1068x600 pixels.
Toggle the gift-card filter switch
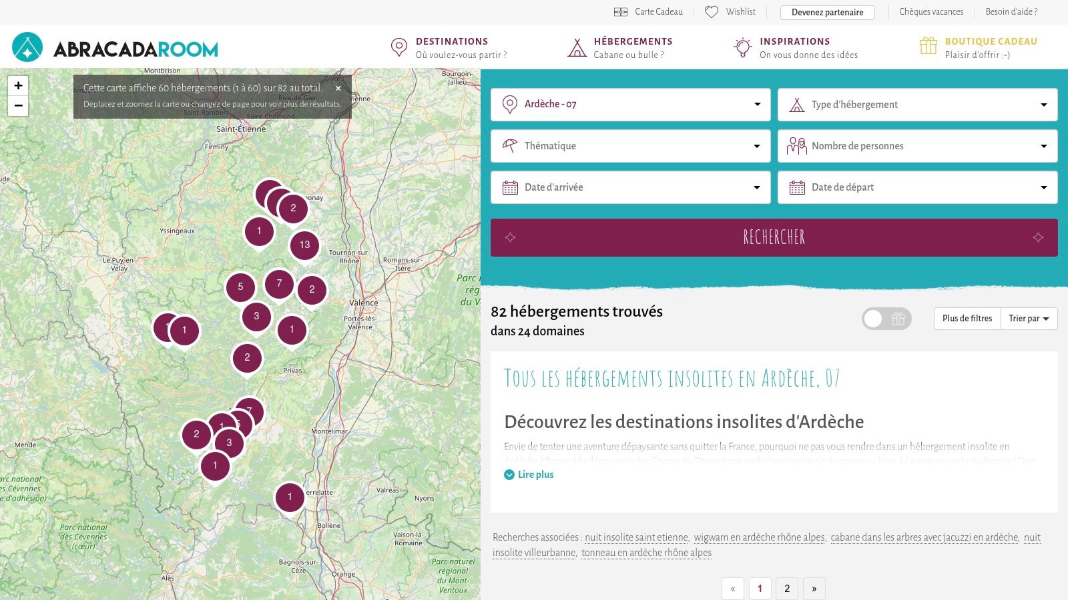(886, 319)
